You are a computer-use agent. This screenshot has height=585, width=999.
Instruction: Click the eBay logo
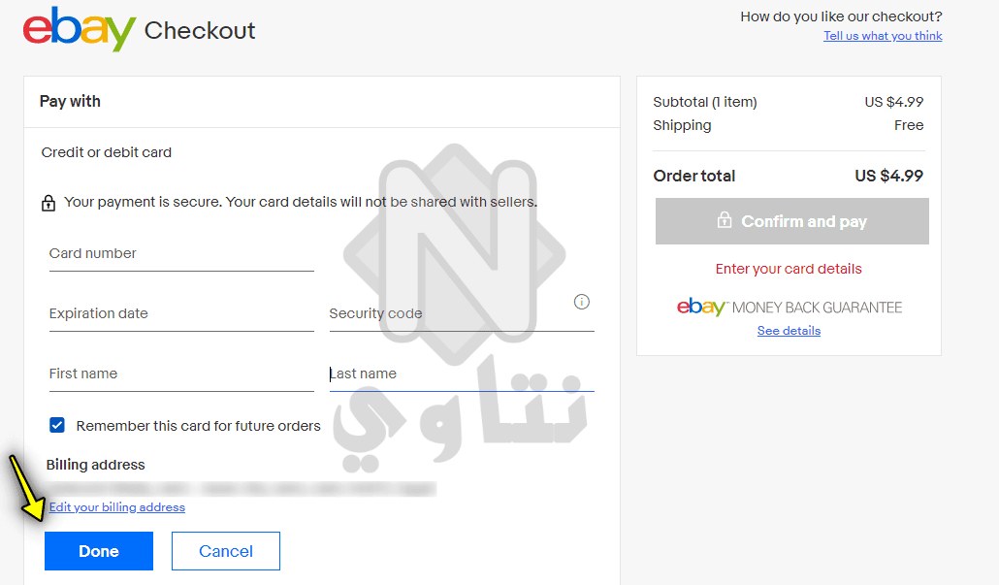pyautogui.click(x=79, y=30)
